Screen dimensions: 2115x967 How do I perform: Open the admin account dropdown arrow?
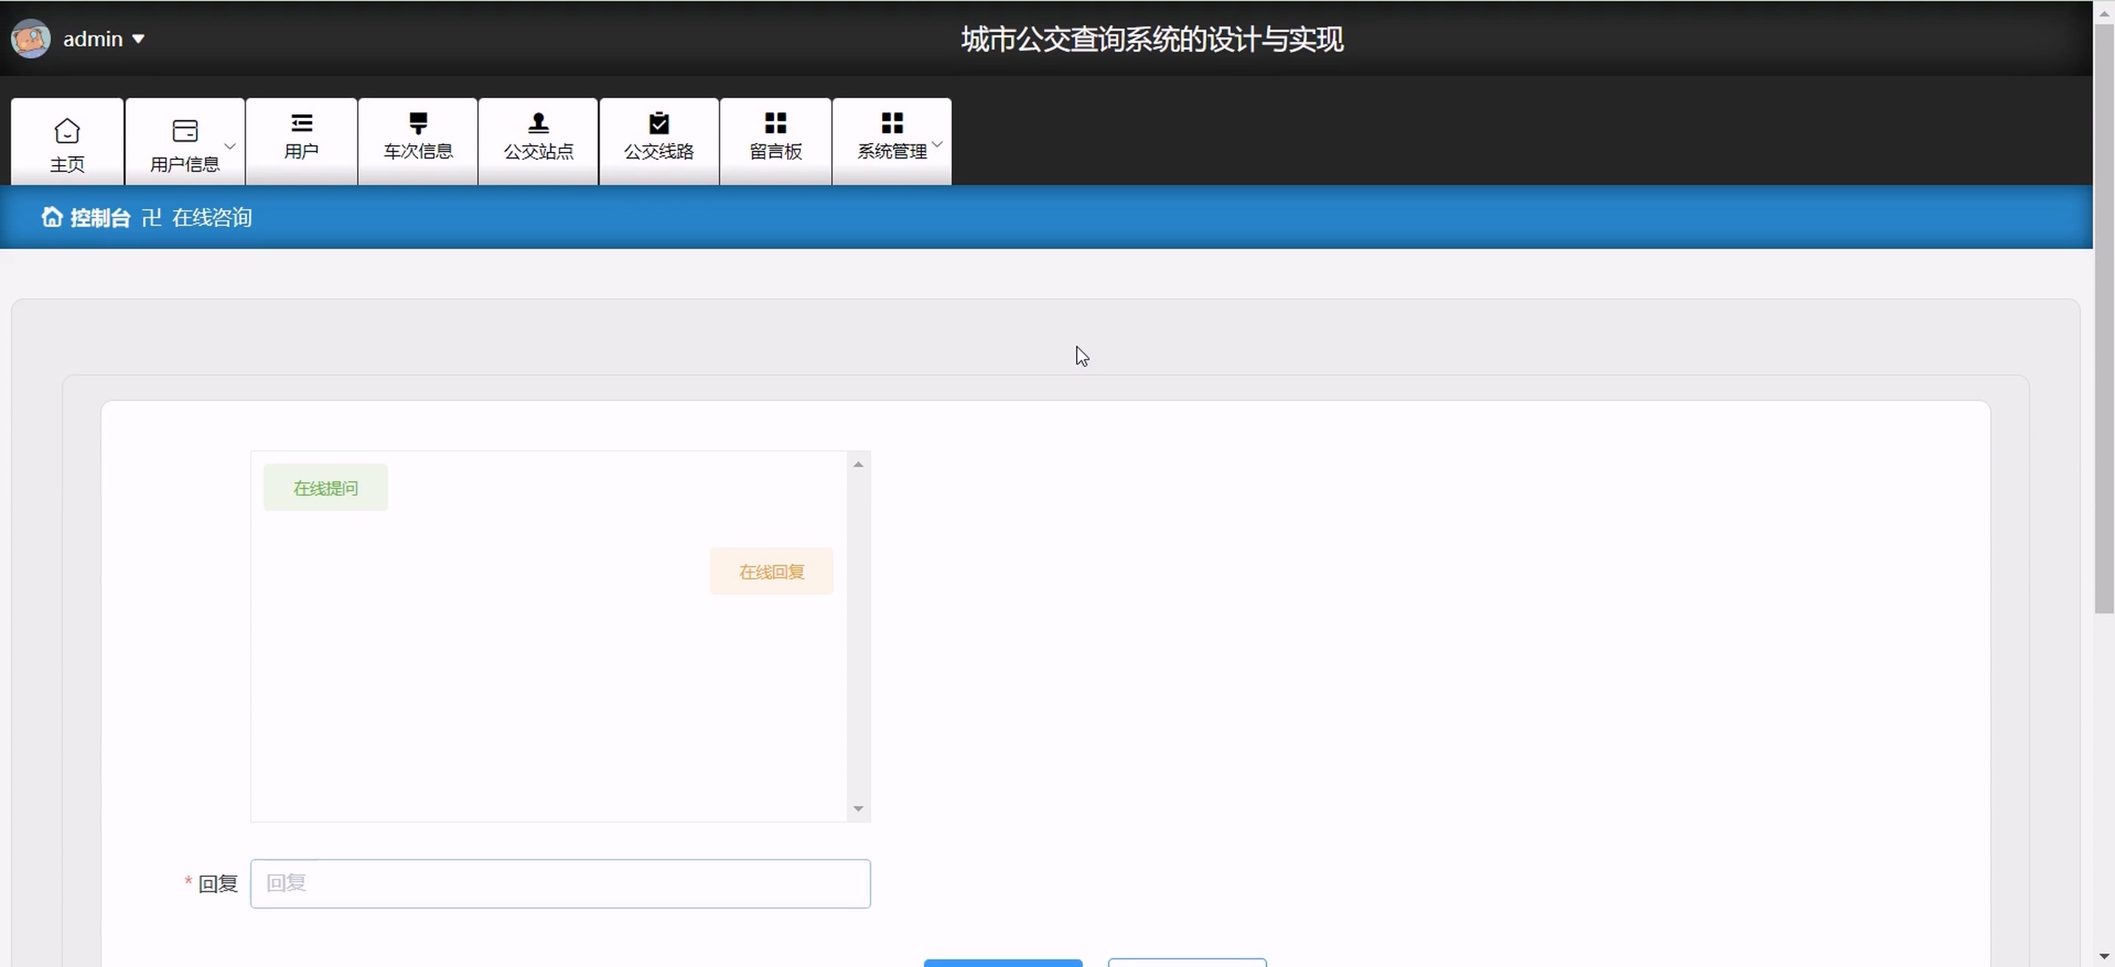click(x=138, y=38)
